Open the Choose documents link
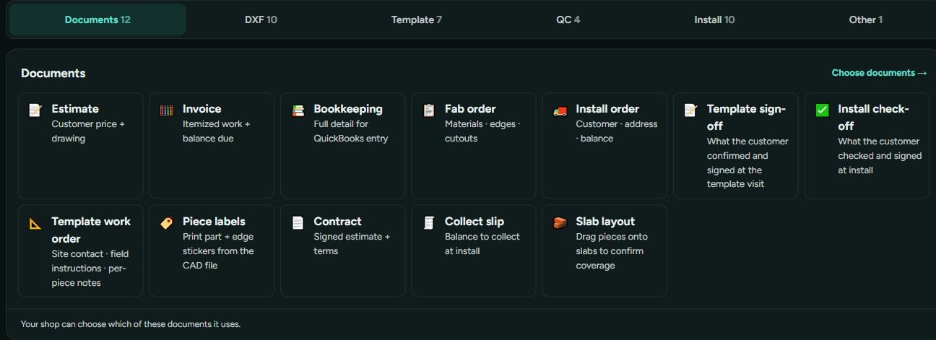 (x=879, y=73)
